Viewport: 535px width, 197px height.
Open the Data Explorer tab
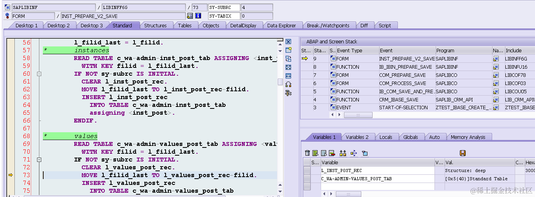[282, 25]
